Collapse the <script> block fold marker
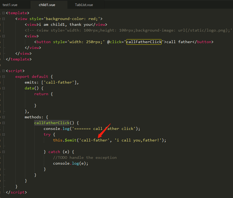The width and height of the screenshot is (233, 198). tap(4, 71)
